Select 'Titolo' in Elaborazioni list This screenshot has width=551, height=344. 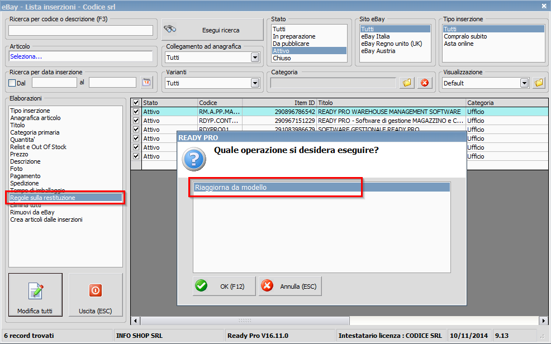pos(65,125)
